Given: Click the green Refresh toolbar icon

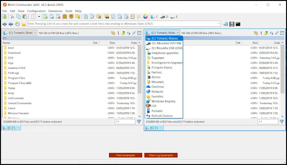Looking at the screenshot, I should point(4,17).
